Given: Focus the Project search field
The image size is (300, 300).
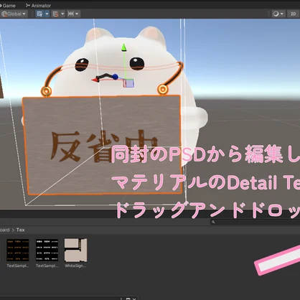Looking at the screenshot, I should (255, 222).
